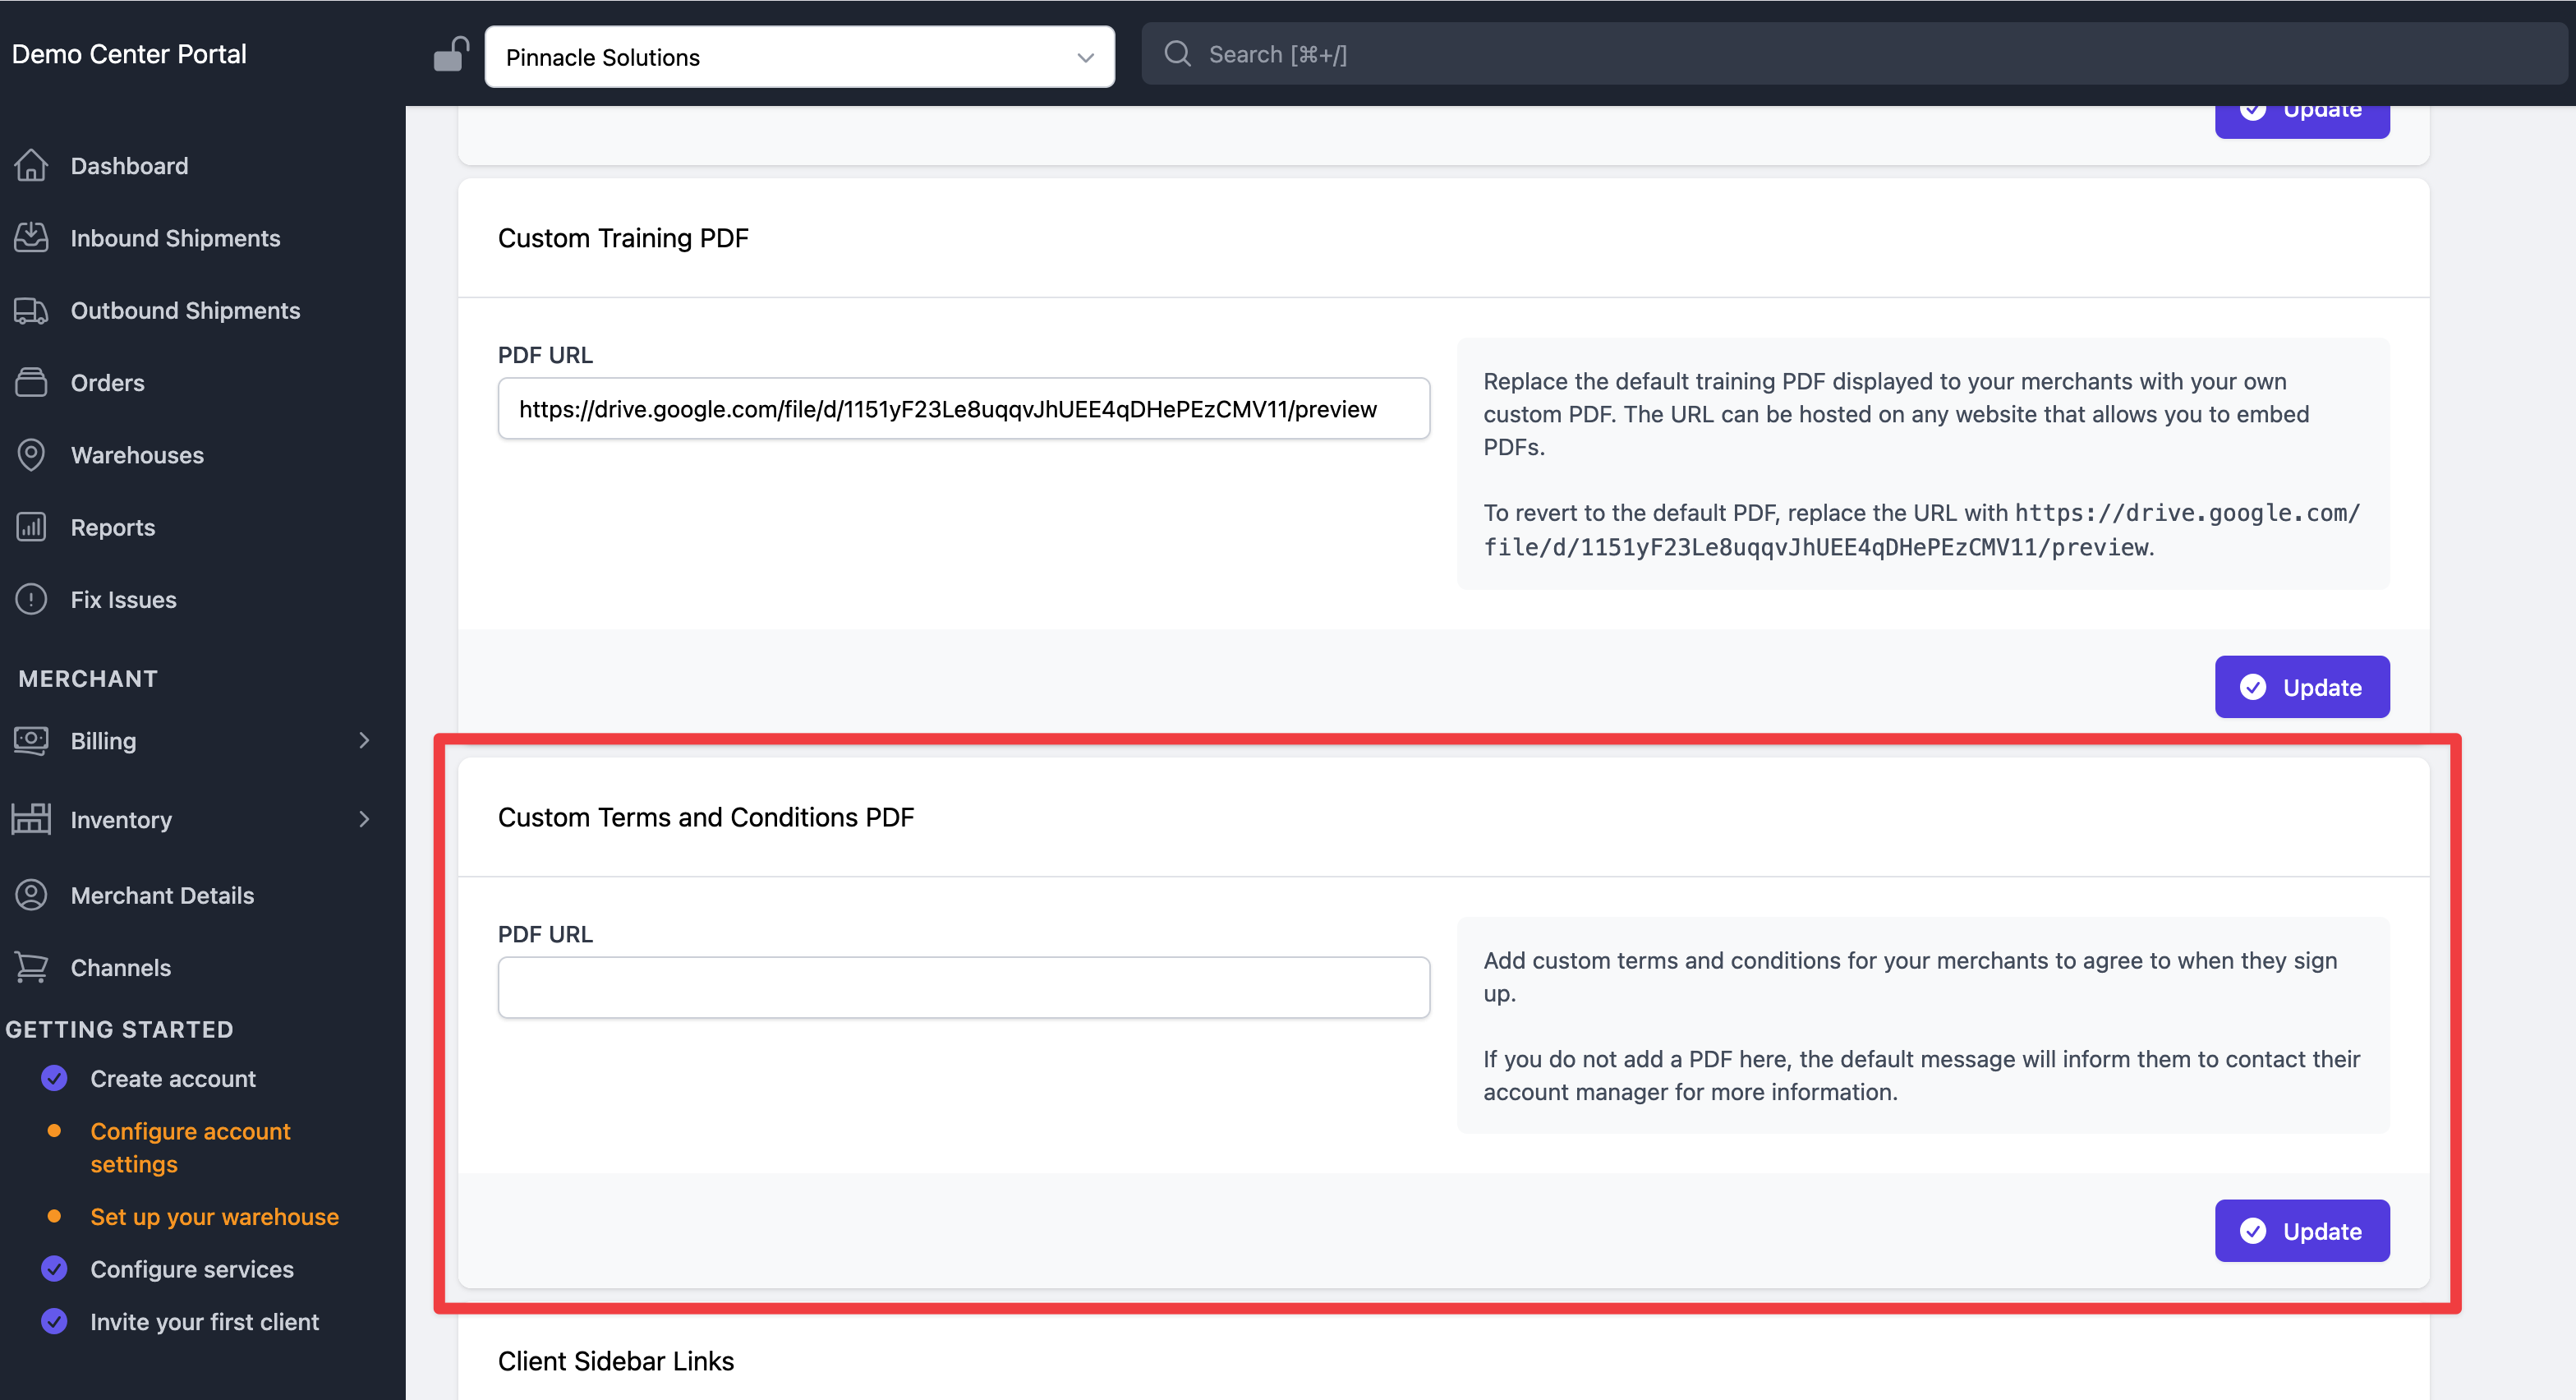Open Channels page
The width and height of the screenshot is (2576, 1400).
coord(121,968)
